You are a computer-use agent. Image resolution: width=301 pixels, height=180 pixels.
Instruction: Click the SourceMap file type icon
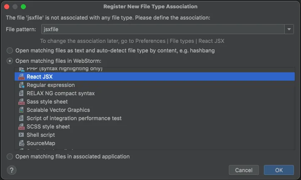tap(21, 143)
